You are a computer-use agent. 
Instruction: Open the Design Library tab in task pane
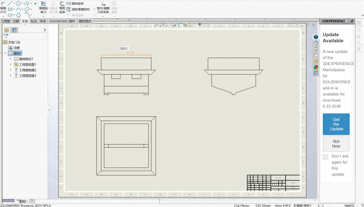click(316, 49)
